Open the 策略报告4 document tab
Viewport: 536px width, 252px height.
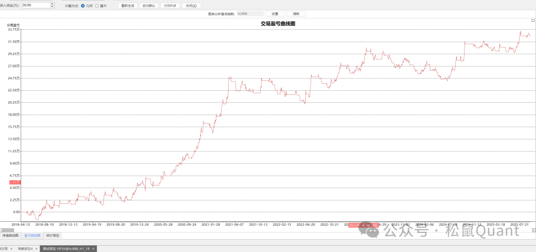pyautogui.click(x=25, y=249)
